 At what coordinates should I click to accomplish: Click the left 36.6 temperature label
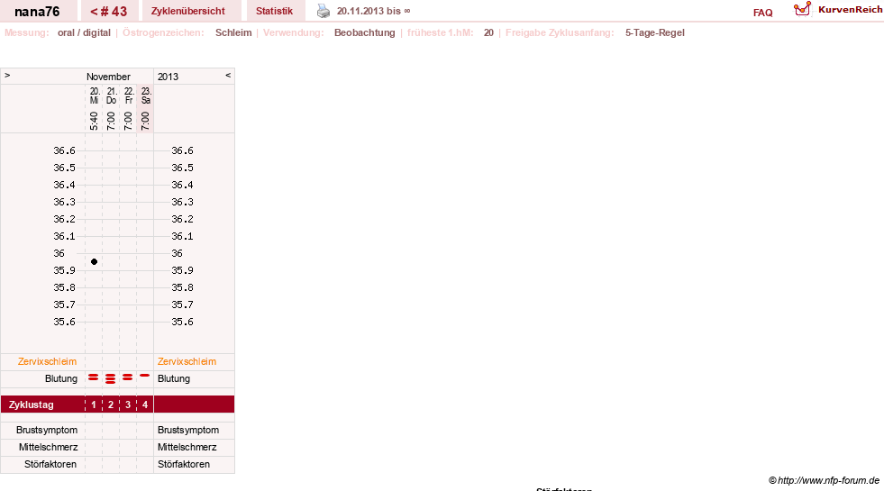pyautogui.click(x=64, y=150)
